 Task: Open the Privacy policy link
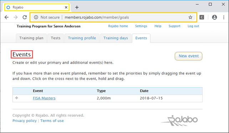pyautogui.click(x=25, y=121)
